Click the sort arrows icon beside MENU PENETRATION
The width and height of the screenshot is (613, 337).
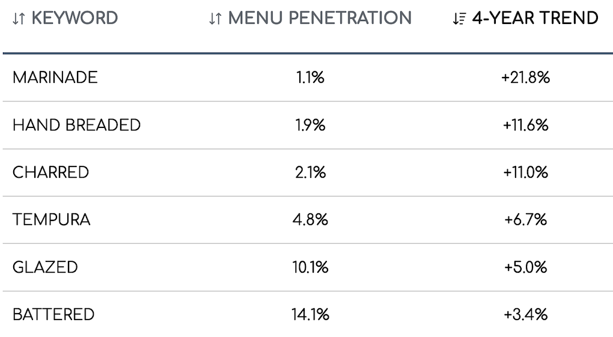[216, 19]
